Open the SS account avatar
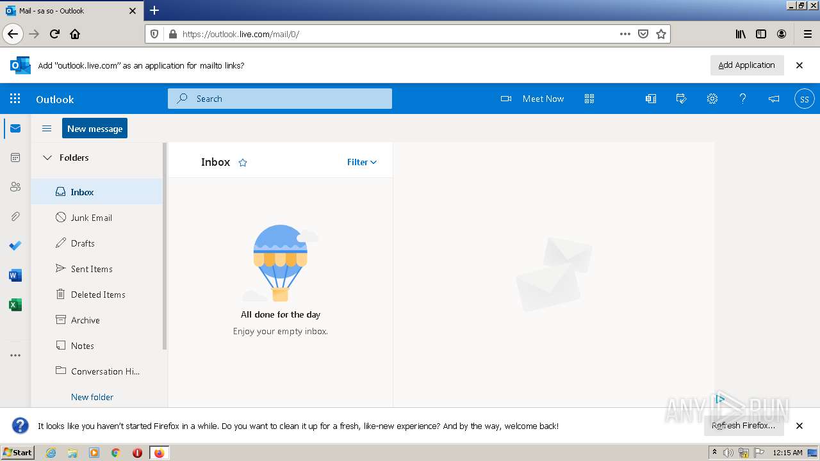 coord(805,99)
